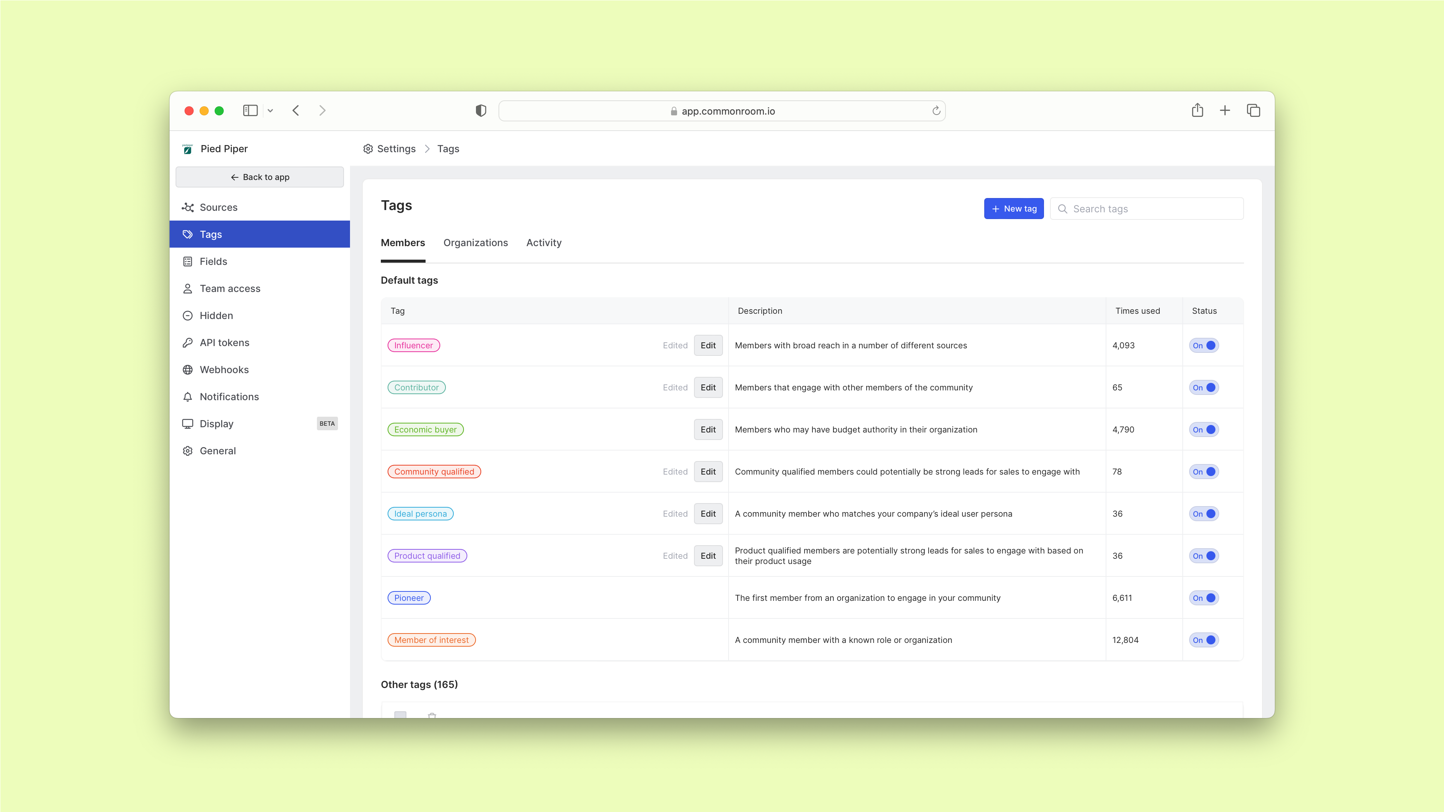Click Settings breadcrumb link
Image resolution: width=1444 pixels, height=812 pixels.
pos(396,149)
